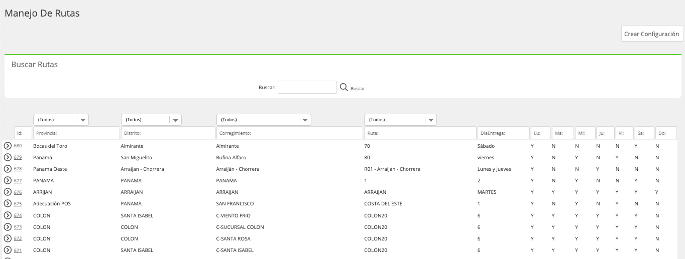The image size is (685, 259).
Task: Open the Ruta (Todos) dropdown
Action: (x=400, y=120)
